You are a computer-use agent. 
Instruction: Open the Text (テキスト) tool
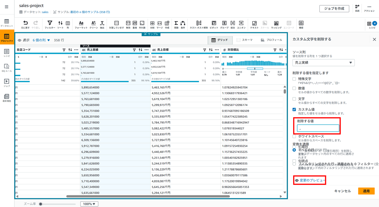[x=254, y=25]
